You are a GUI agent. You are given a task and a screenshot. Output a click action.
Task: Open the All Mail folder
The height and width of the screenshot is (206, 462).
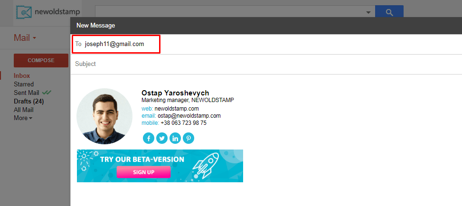coord(24,110)
